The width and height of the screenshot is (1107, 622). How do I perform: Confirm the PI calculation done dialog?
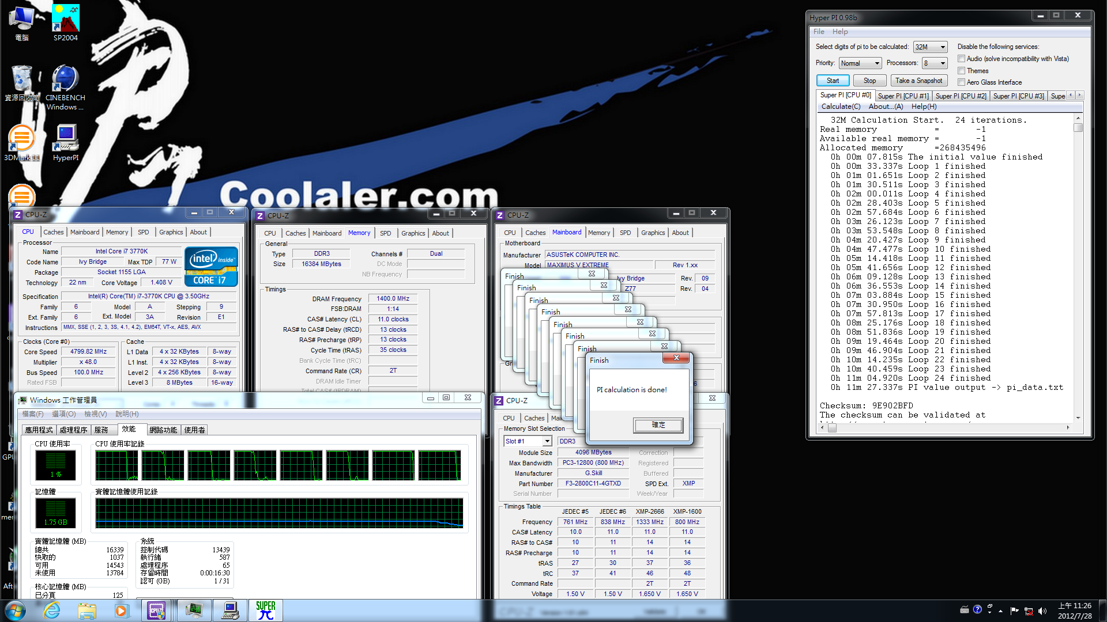click(x=658, y=425)
